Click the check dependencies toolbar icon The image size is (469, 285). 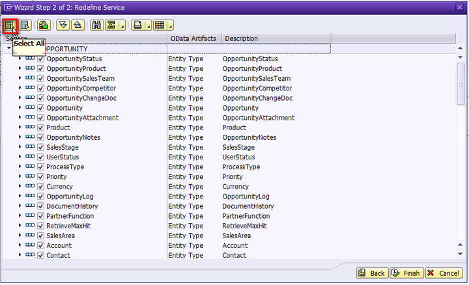pyautogui.click(x=44, y=25)
